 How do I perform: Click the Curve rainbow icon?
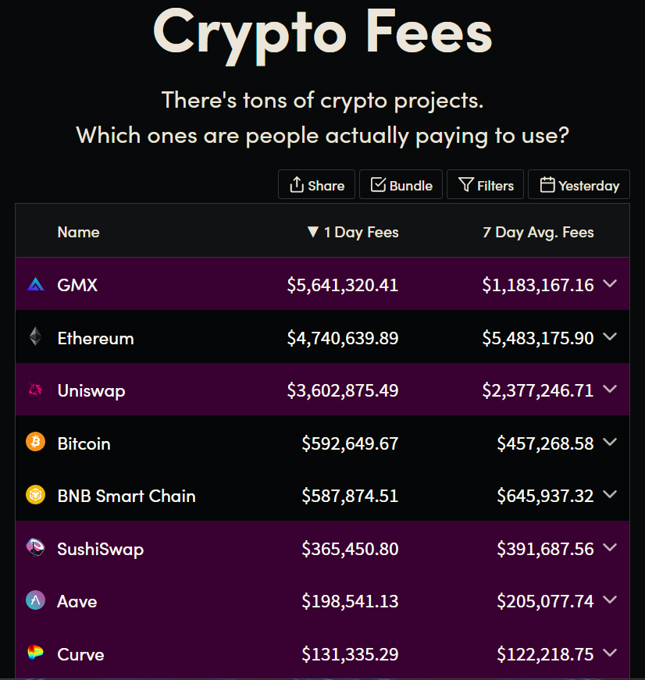(x=35, y=653)
